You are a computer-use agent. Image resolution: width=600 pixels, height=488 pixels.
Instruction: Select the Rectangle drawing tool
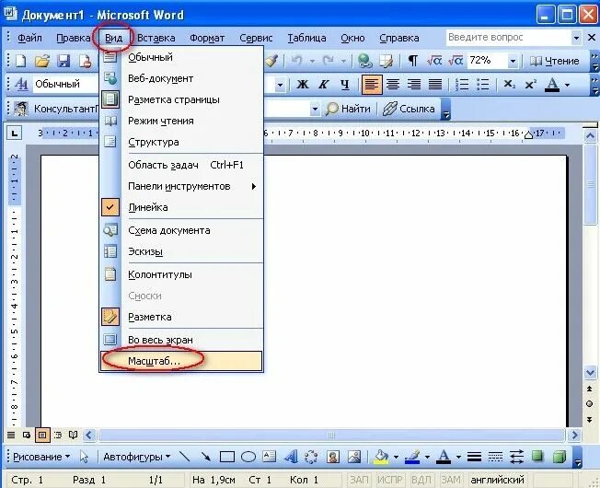coord(227,457)
